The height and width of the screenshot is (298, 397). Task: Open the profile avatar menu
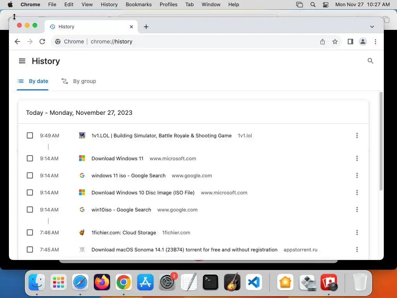362,42
